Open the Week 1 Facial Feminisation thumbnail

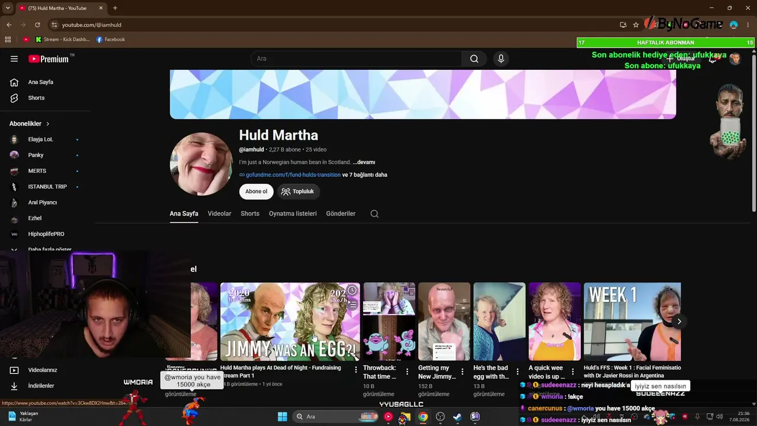coord(632,321)
